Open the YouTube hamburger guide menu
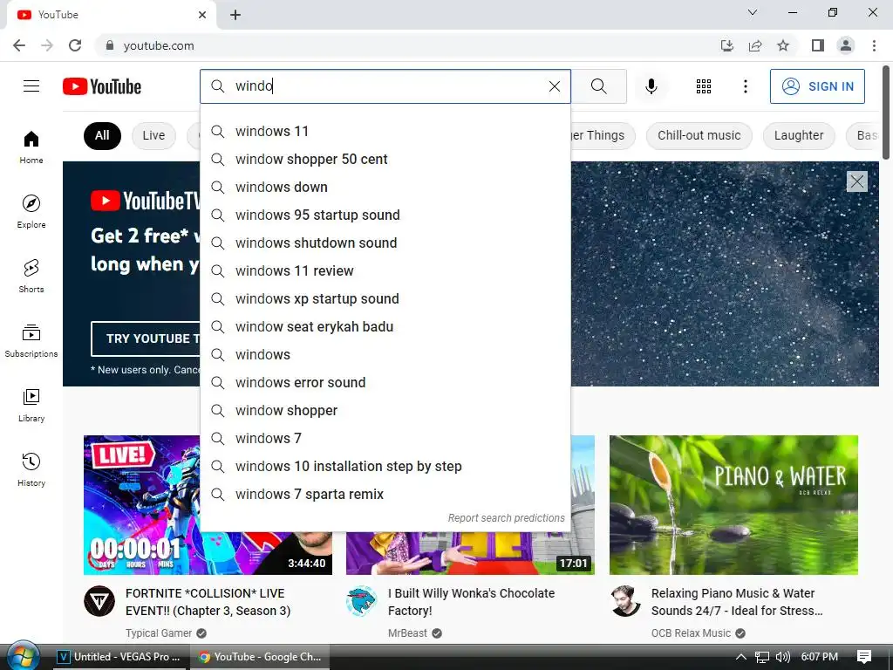Image resolution: width=893 pixels, height=670 pixels. click(31, 86)
